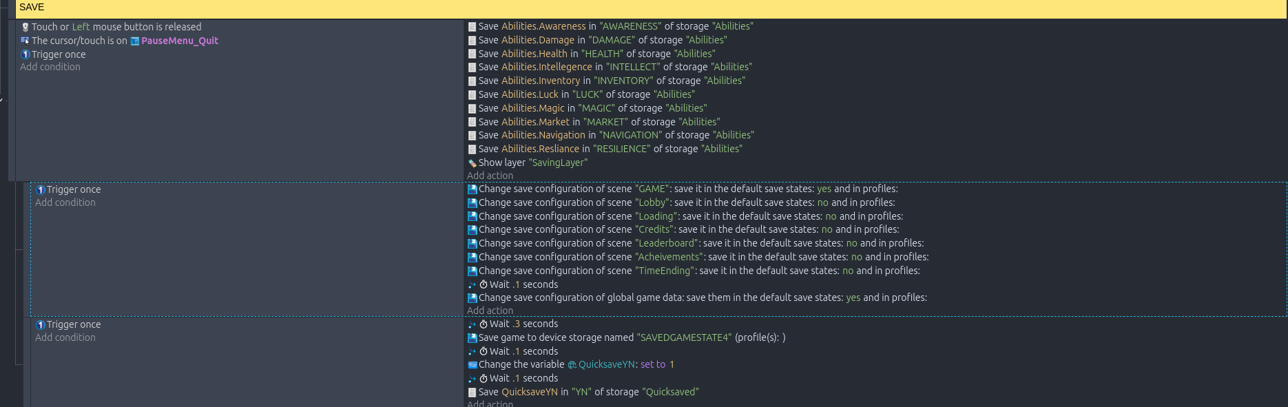Toggle the 'no' value for scene "Lobby"
Image resolution: width=1288 pixels, height=407 pixels.
coord(822,202)
